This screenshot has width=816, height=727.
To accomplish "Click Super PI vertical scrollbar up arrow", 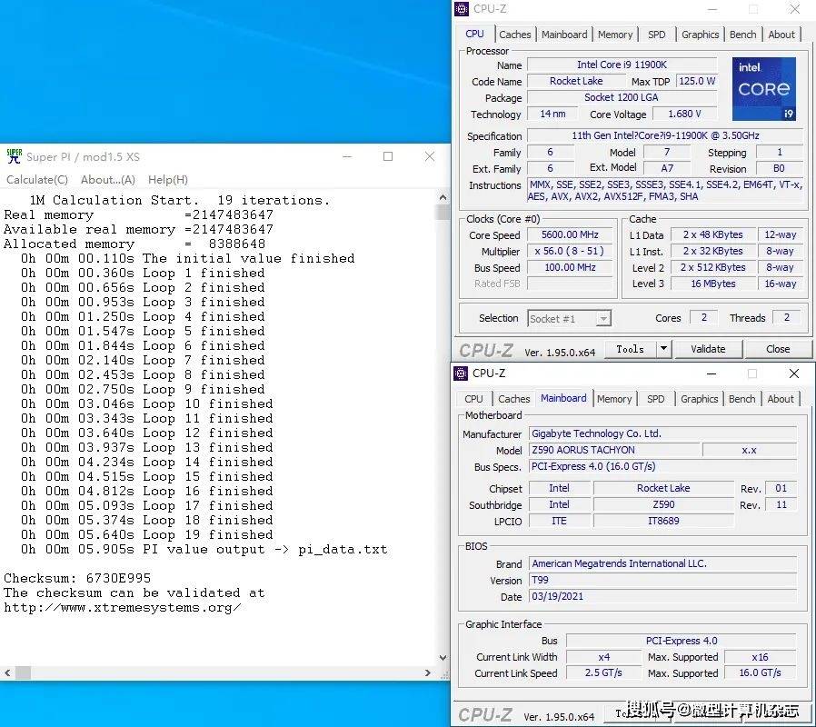I will click(443, 197).
